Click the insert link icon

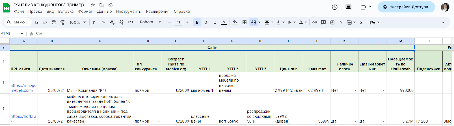pos(315,22)
